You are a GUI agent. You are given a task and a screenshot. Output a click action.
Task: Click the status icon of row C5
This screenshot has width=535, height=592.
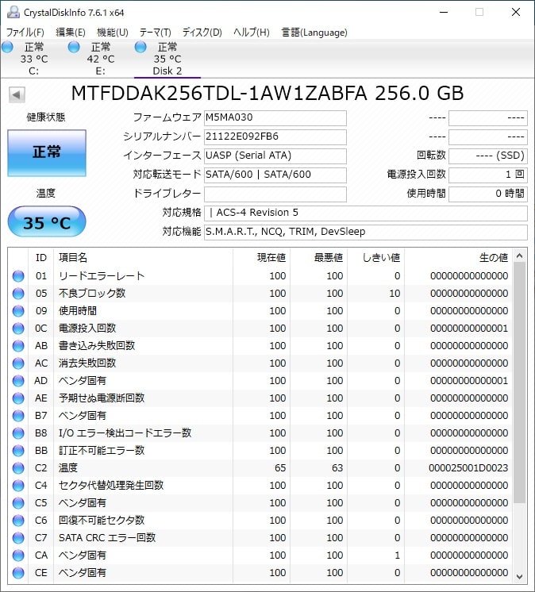pyautogui.click(x=18, y=503)
